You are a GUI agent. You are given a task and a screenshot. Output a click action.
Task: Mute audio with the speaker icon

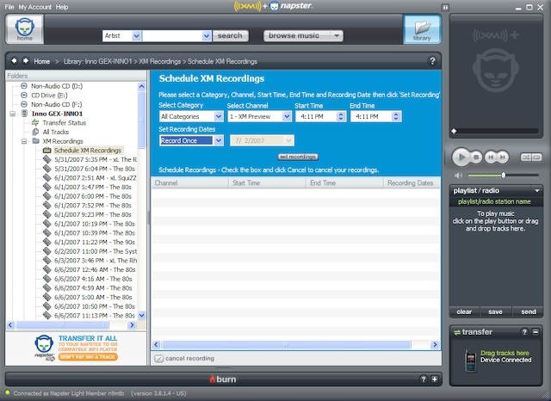(458, 175)
